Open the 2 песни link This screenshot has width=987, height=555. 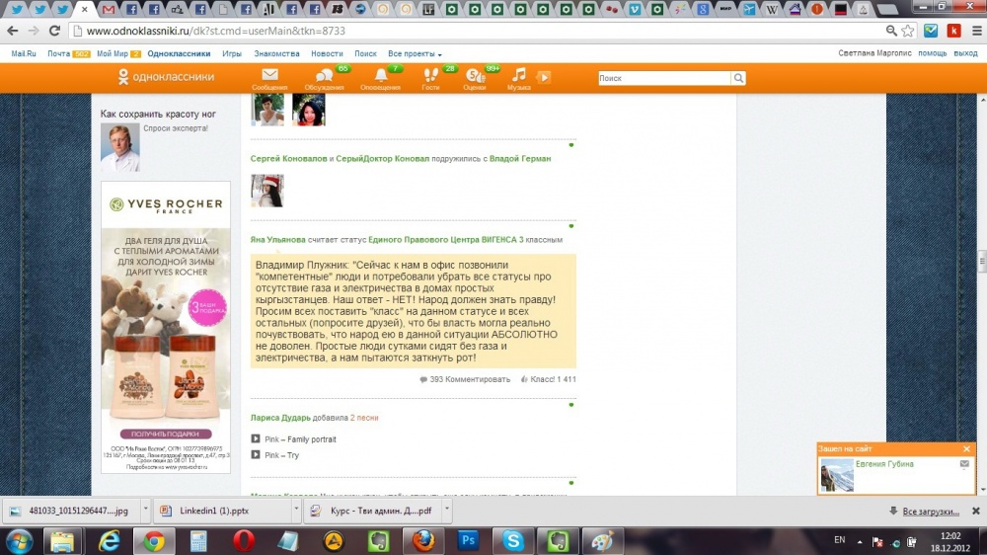point(364,418)
